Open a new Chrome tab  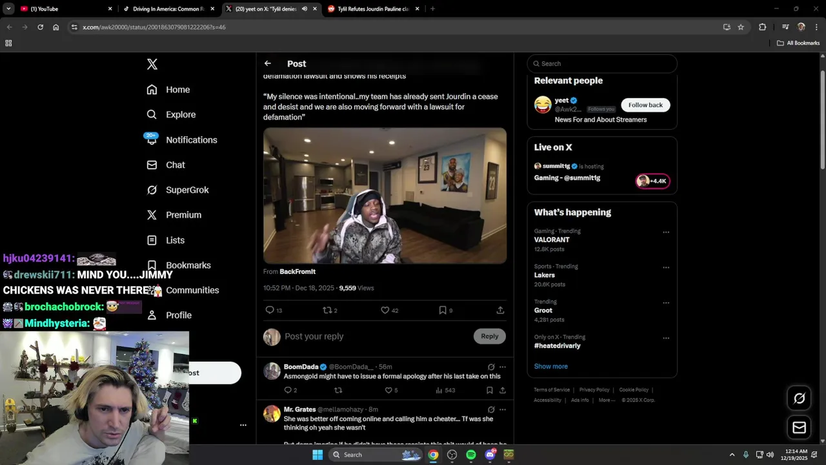(432, 8)
